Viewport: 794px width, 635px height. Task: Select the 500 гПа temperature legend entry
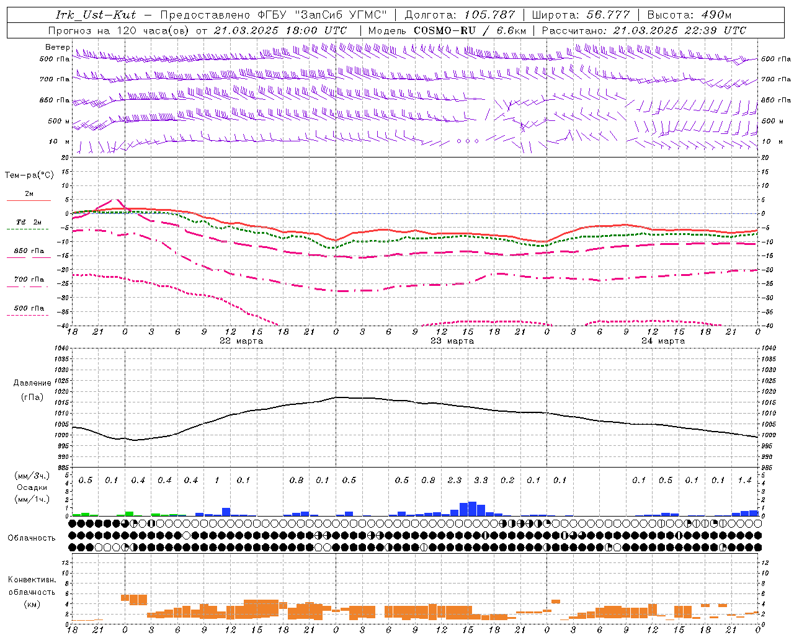(29, 308)
